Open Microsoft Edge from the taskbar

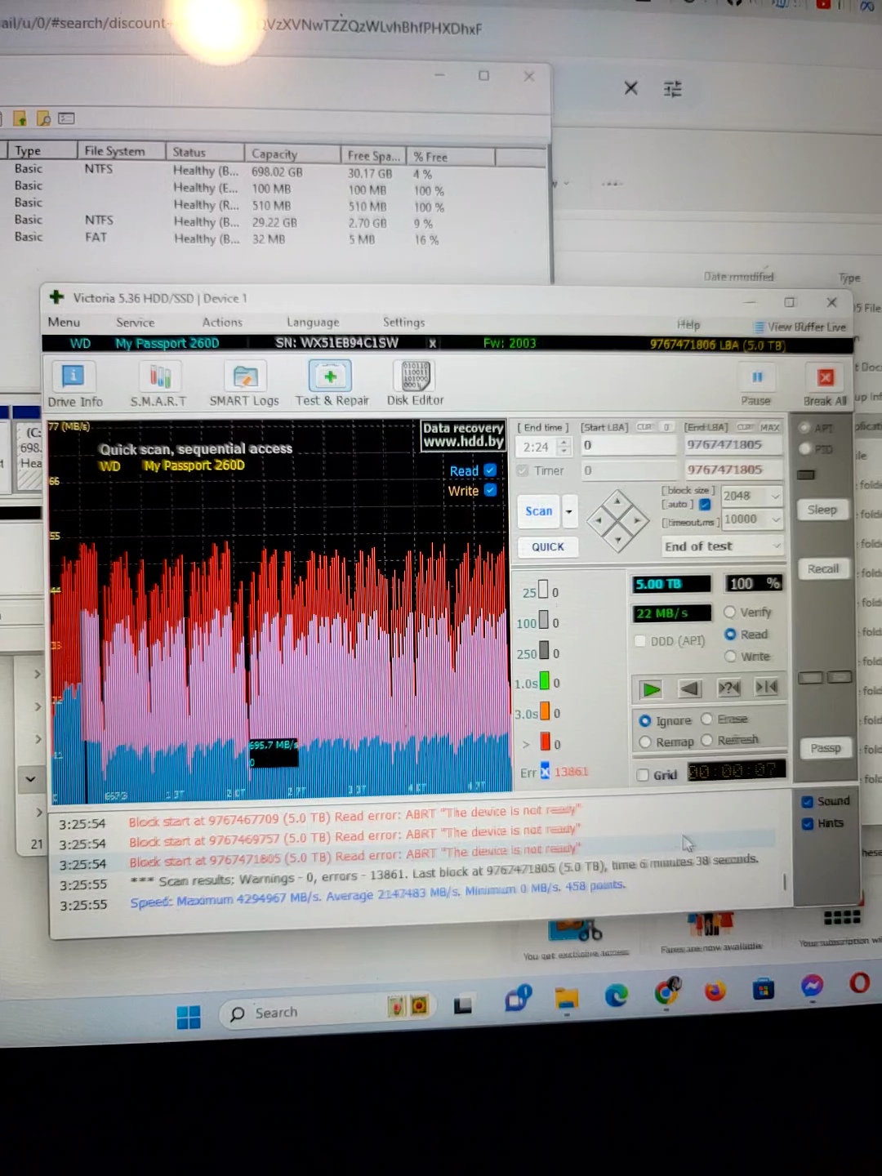pyautogui.click(x=616, y=995)
